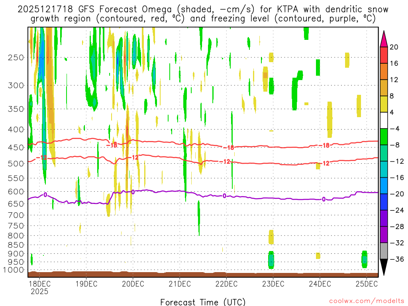Click the -18 contour label near 24DEC
Image resolution: width=408 pixels, height=306 pixels.
pos(324,145)
